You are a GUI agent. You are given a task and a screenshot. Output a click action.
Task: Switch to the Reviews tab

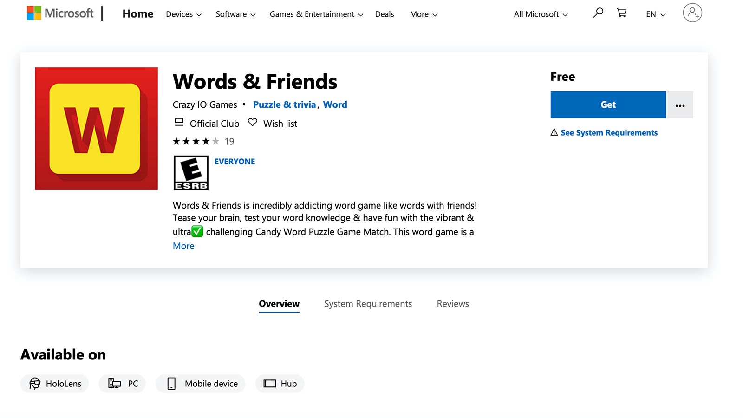pos(452,303)
